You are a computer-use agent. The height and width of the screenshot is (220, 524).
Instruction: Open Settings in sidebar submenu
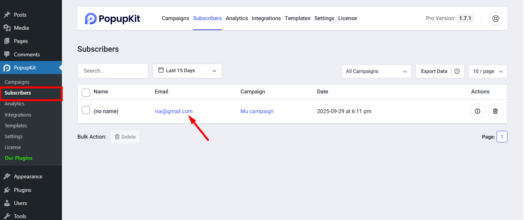point(14,136)
